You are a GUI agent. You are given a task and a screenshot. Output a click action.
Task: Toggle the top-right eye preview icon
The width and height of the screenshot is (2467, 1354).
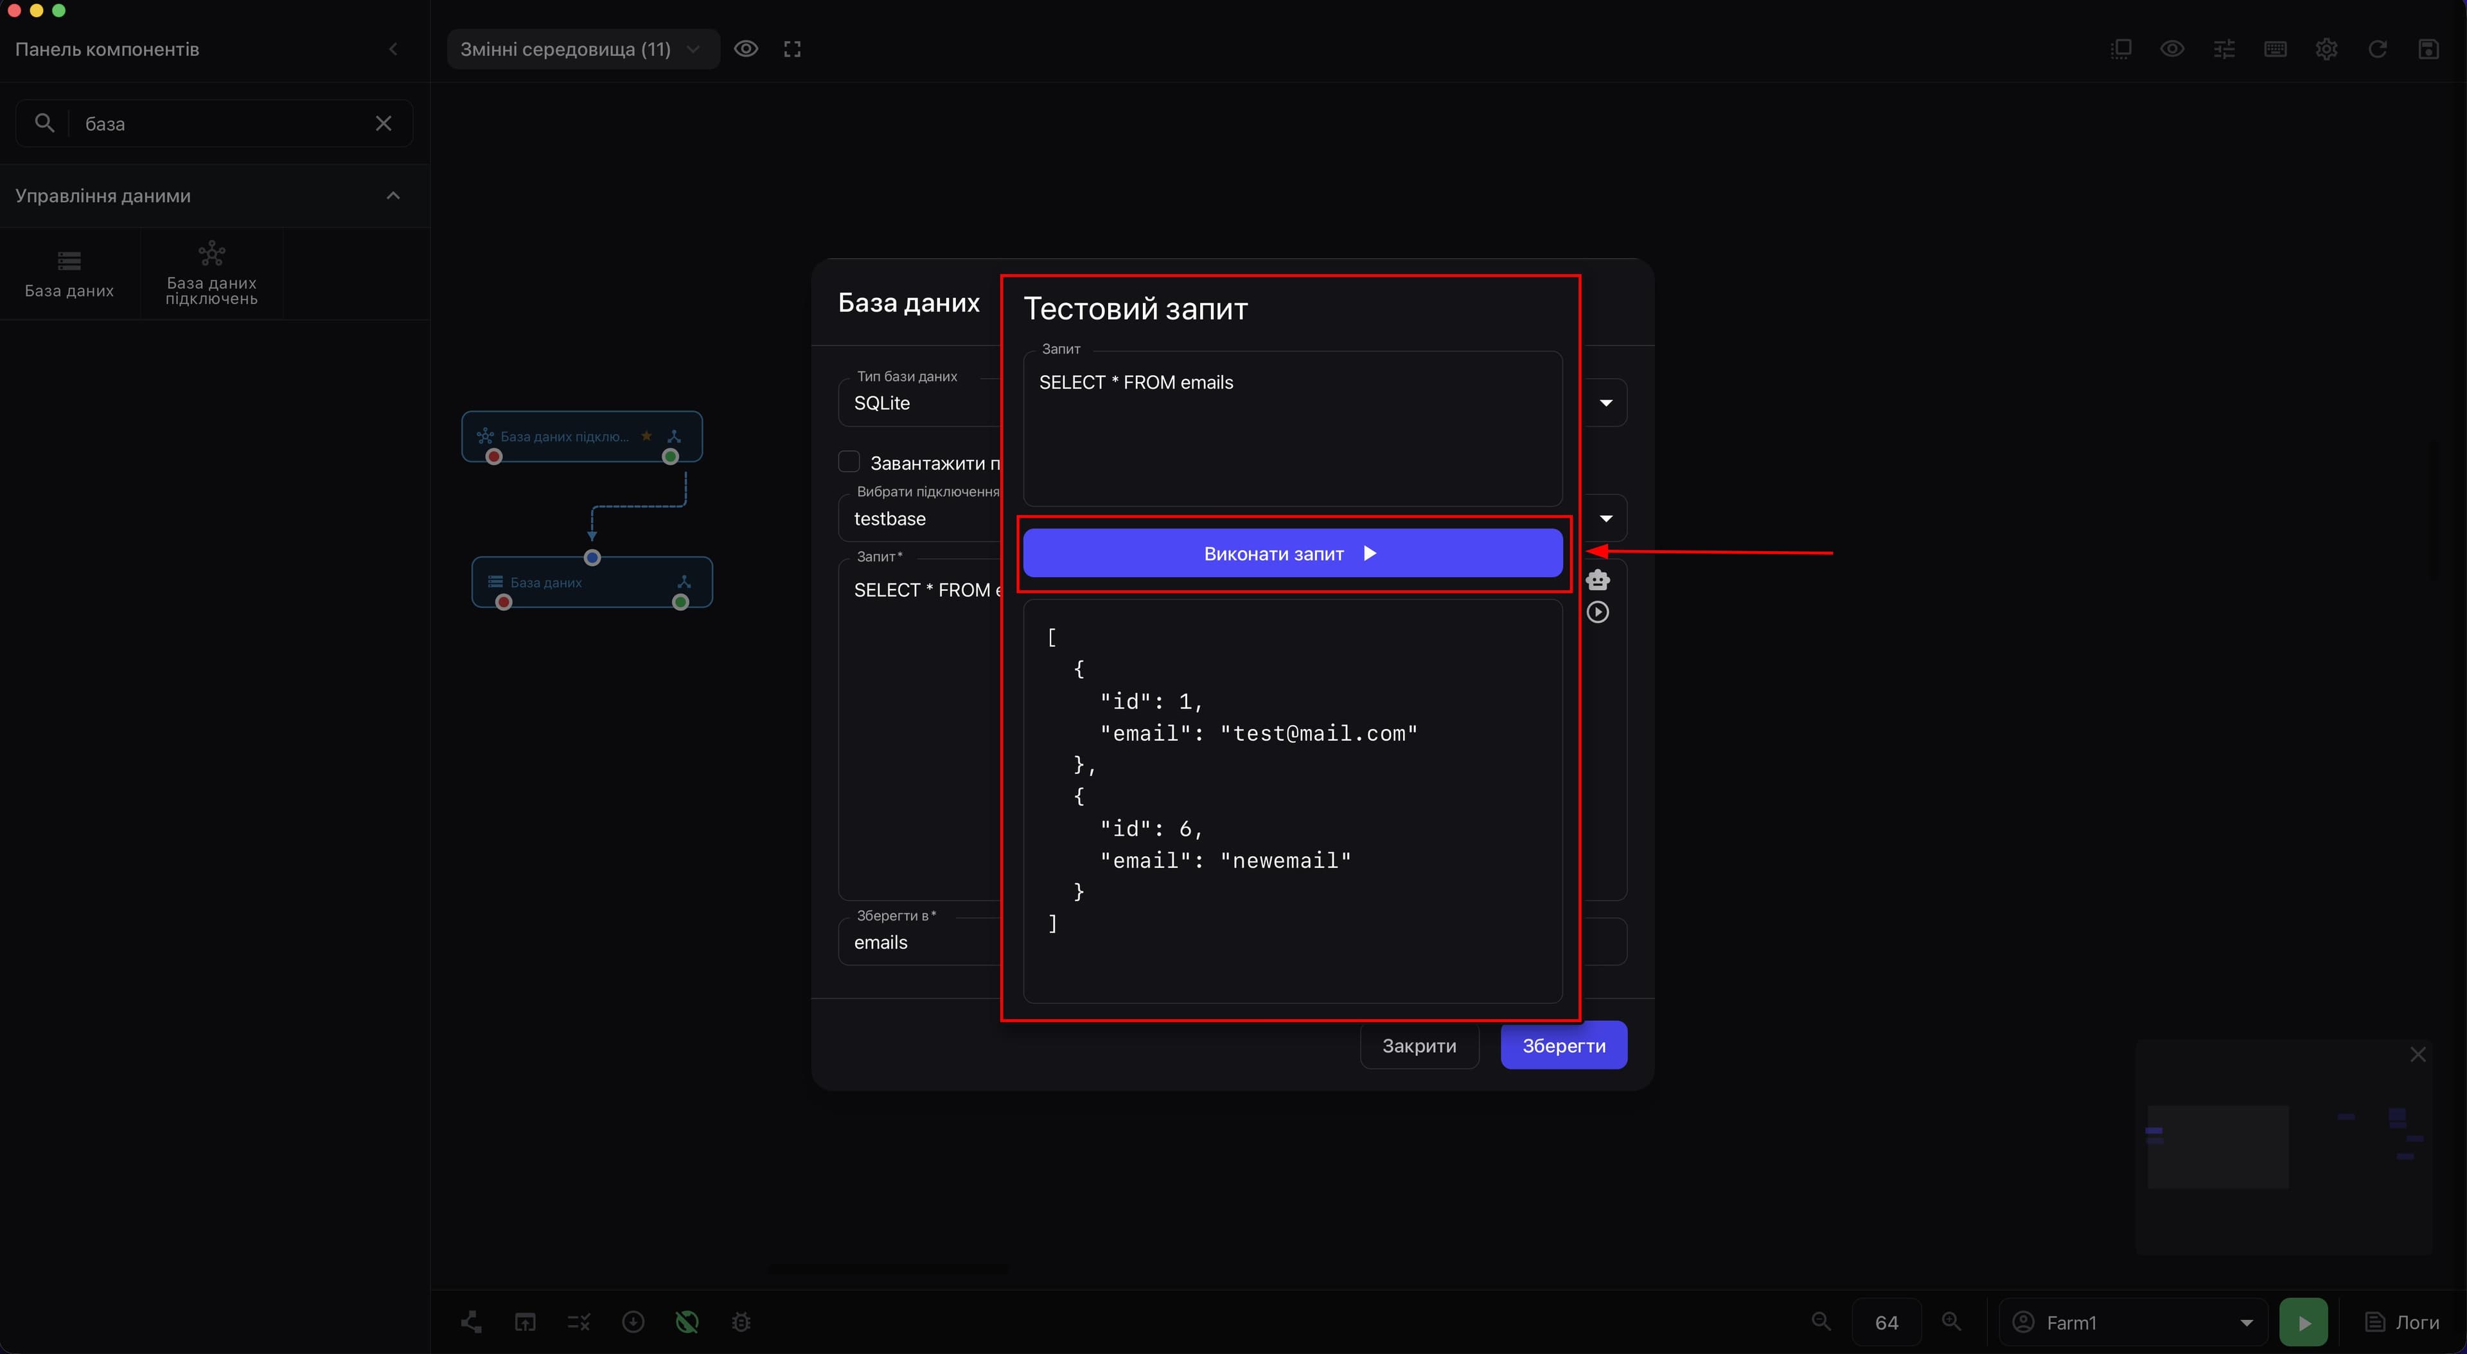[2172, 49]
